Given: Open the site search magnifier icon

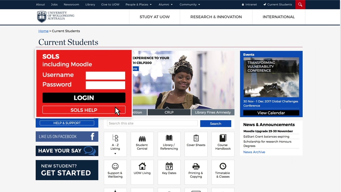Looking at the screenshot, I should tap(300, 5).
